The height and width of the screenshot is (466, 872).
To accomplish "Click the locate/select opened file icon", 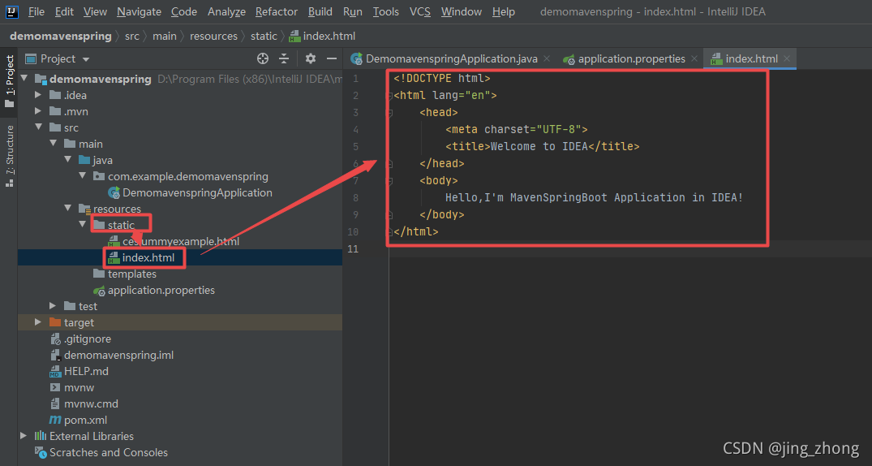I will click(263, 58).
